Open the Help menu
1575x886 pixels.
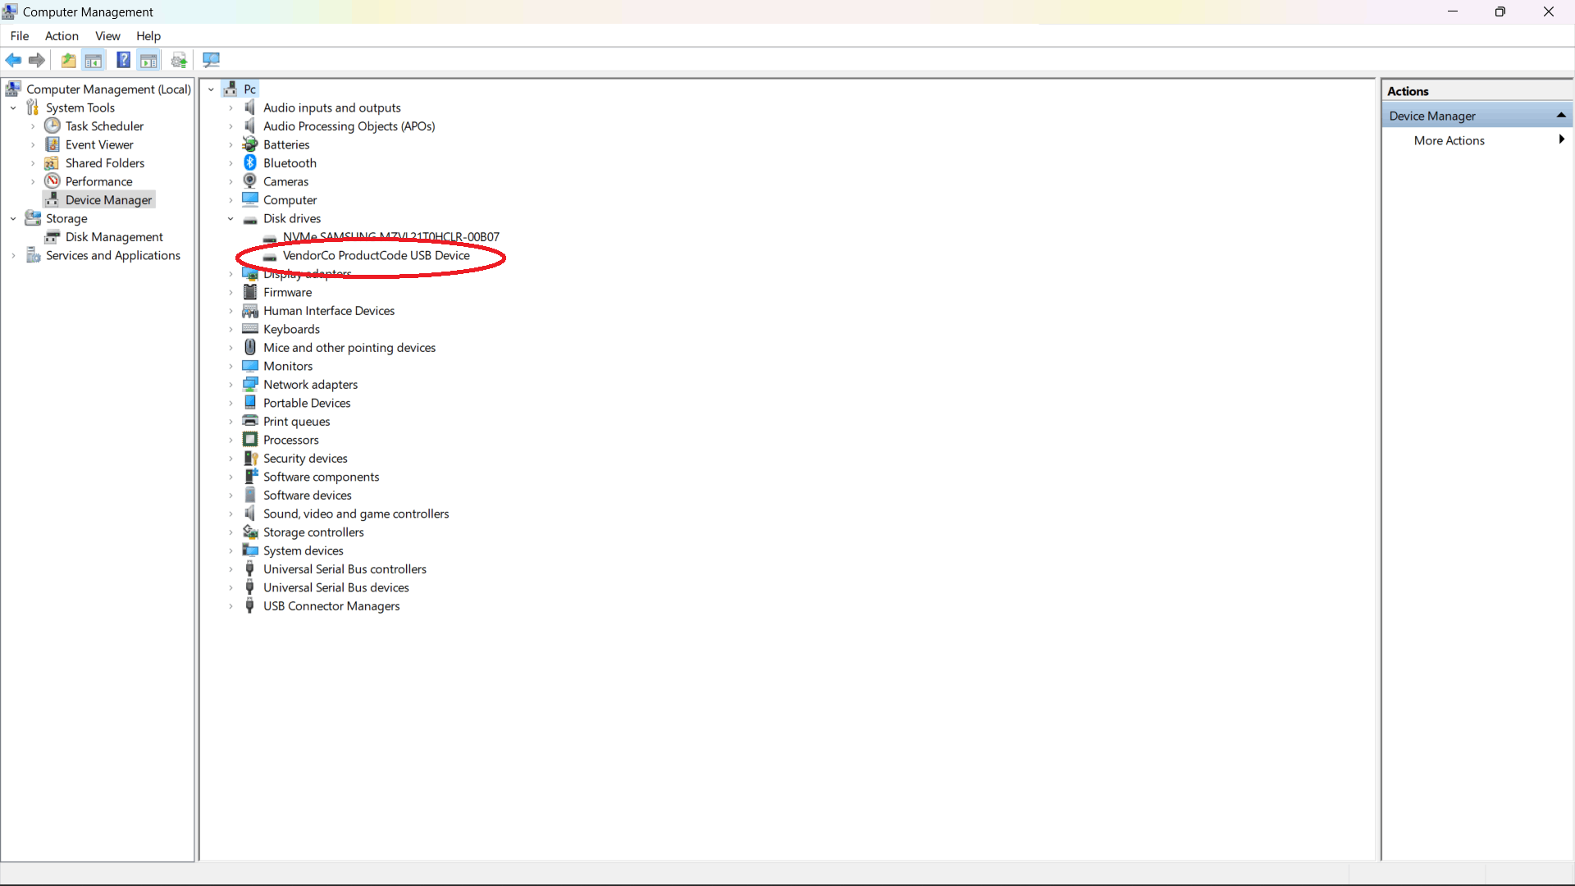148,35
